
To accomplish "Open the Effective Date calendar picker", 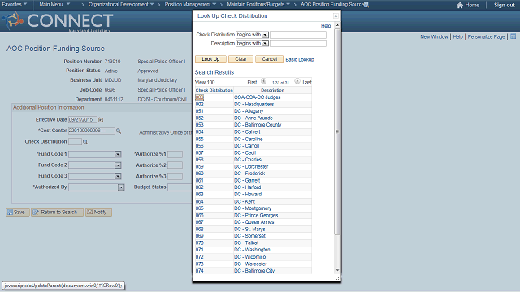I will (101, 120).
